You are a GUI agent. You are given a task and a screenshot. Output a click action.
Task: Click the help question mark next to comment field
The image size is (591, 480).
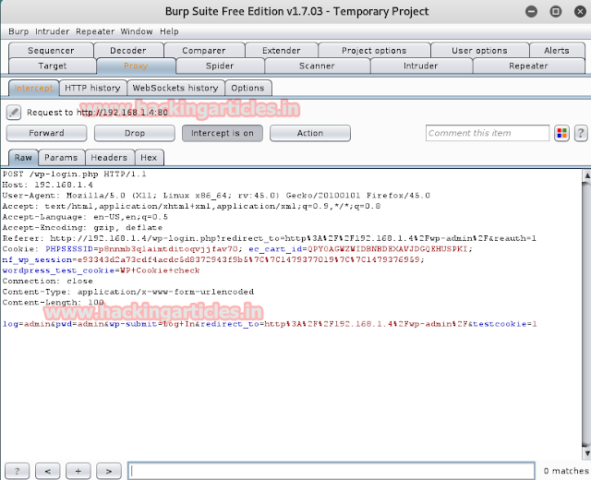[581, 133]
